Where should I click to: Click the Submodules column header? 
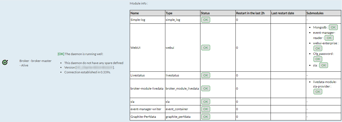pos(315,13)
